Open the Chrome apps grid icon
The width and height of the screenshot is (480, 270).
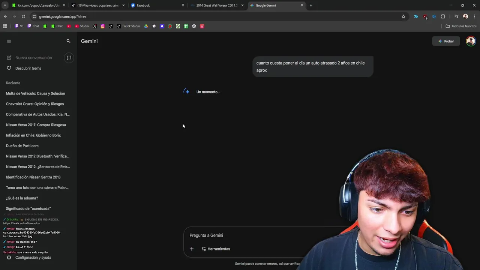coord(5,26)
